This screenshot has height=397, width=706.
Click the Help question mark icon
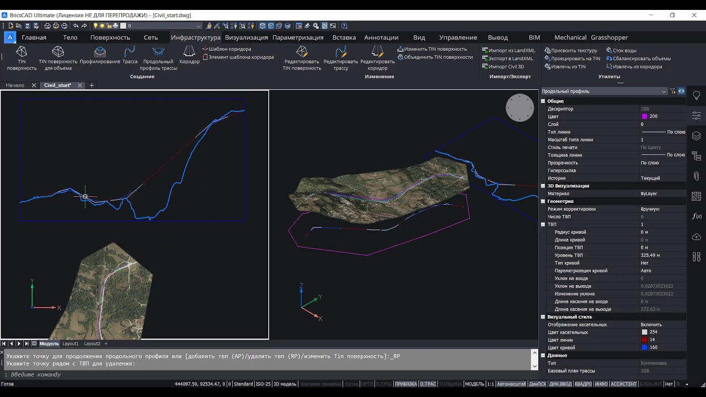344,26
